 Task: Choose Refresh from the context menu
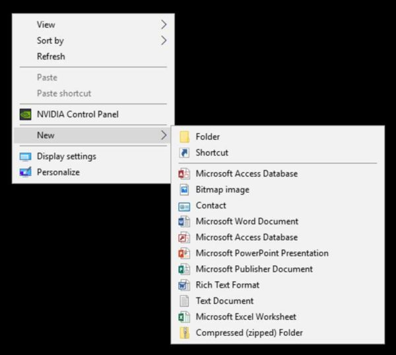51,56
